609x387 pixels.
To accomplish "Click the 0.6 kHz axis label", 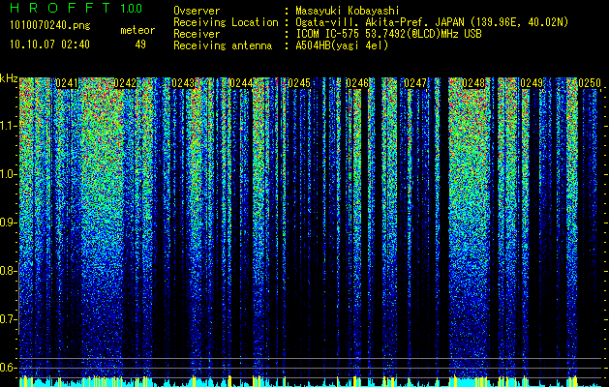I will click(7, 368).
